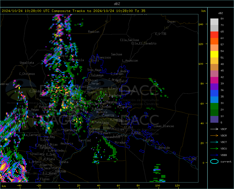Image resolution: width=234 pixels, height=189 pixels.
Task: Click the blue VBBB arrow legend icon
Action: (x=214, y=155)
